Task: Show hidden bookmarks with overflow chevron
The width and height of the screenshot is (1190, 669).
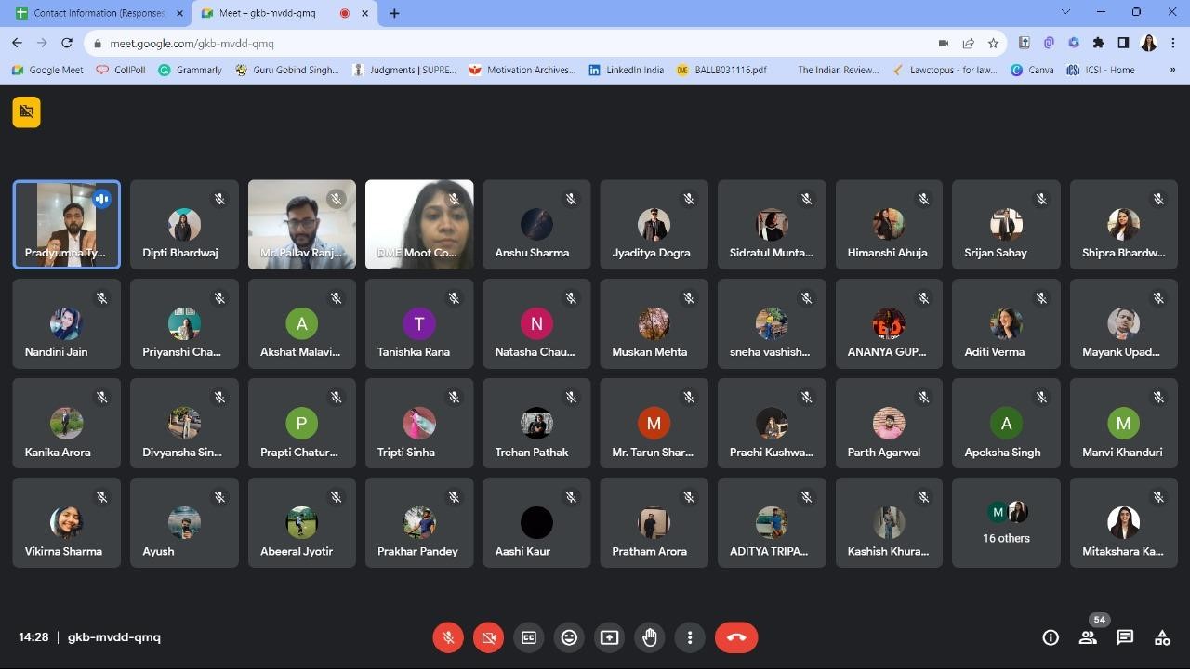Action: (x=1172, y=70)
